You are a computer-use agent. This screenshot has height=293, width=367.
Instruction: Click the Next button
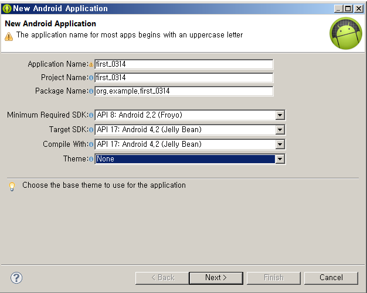pos(216,278)
